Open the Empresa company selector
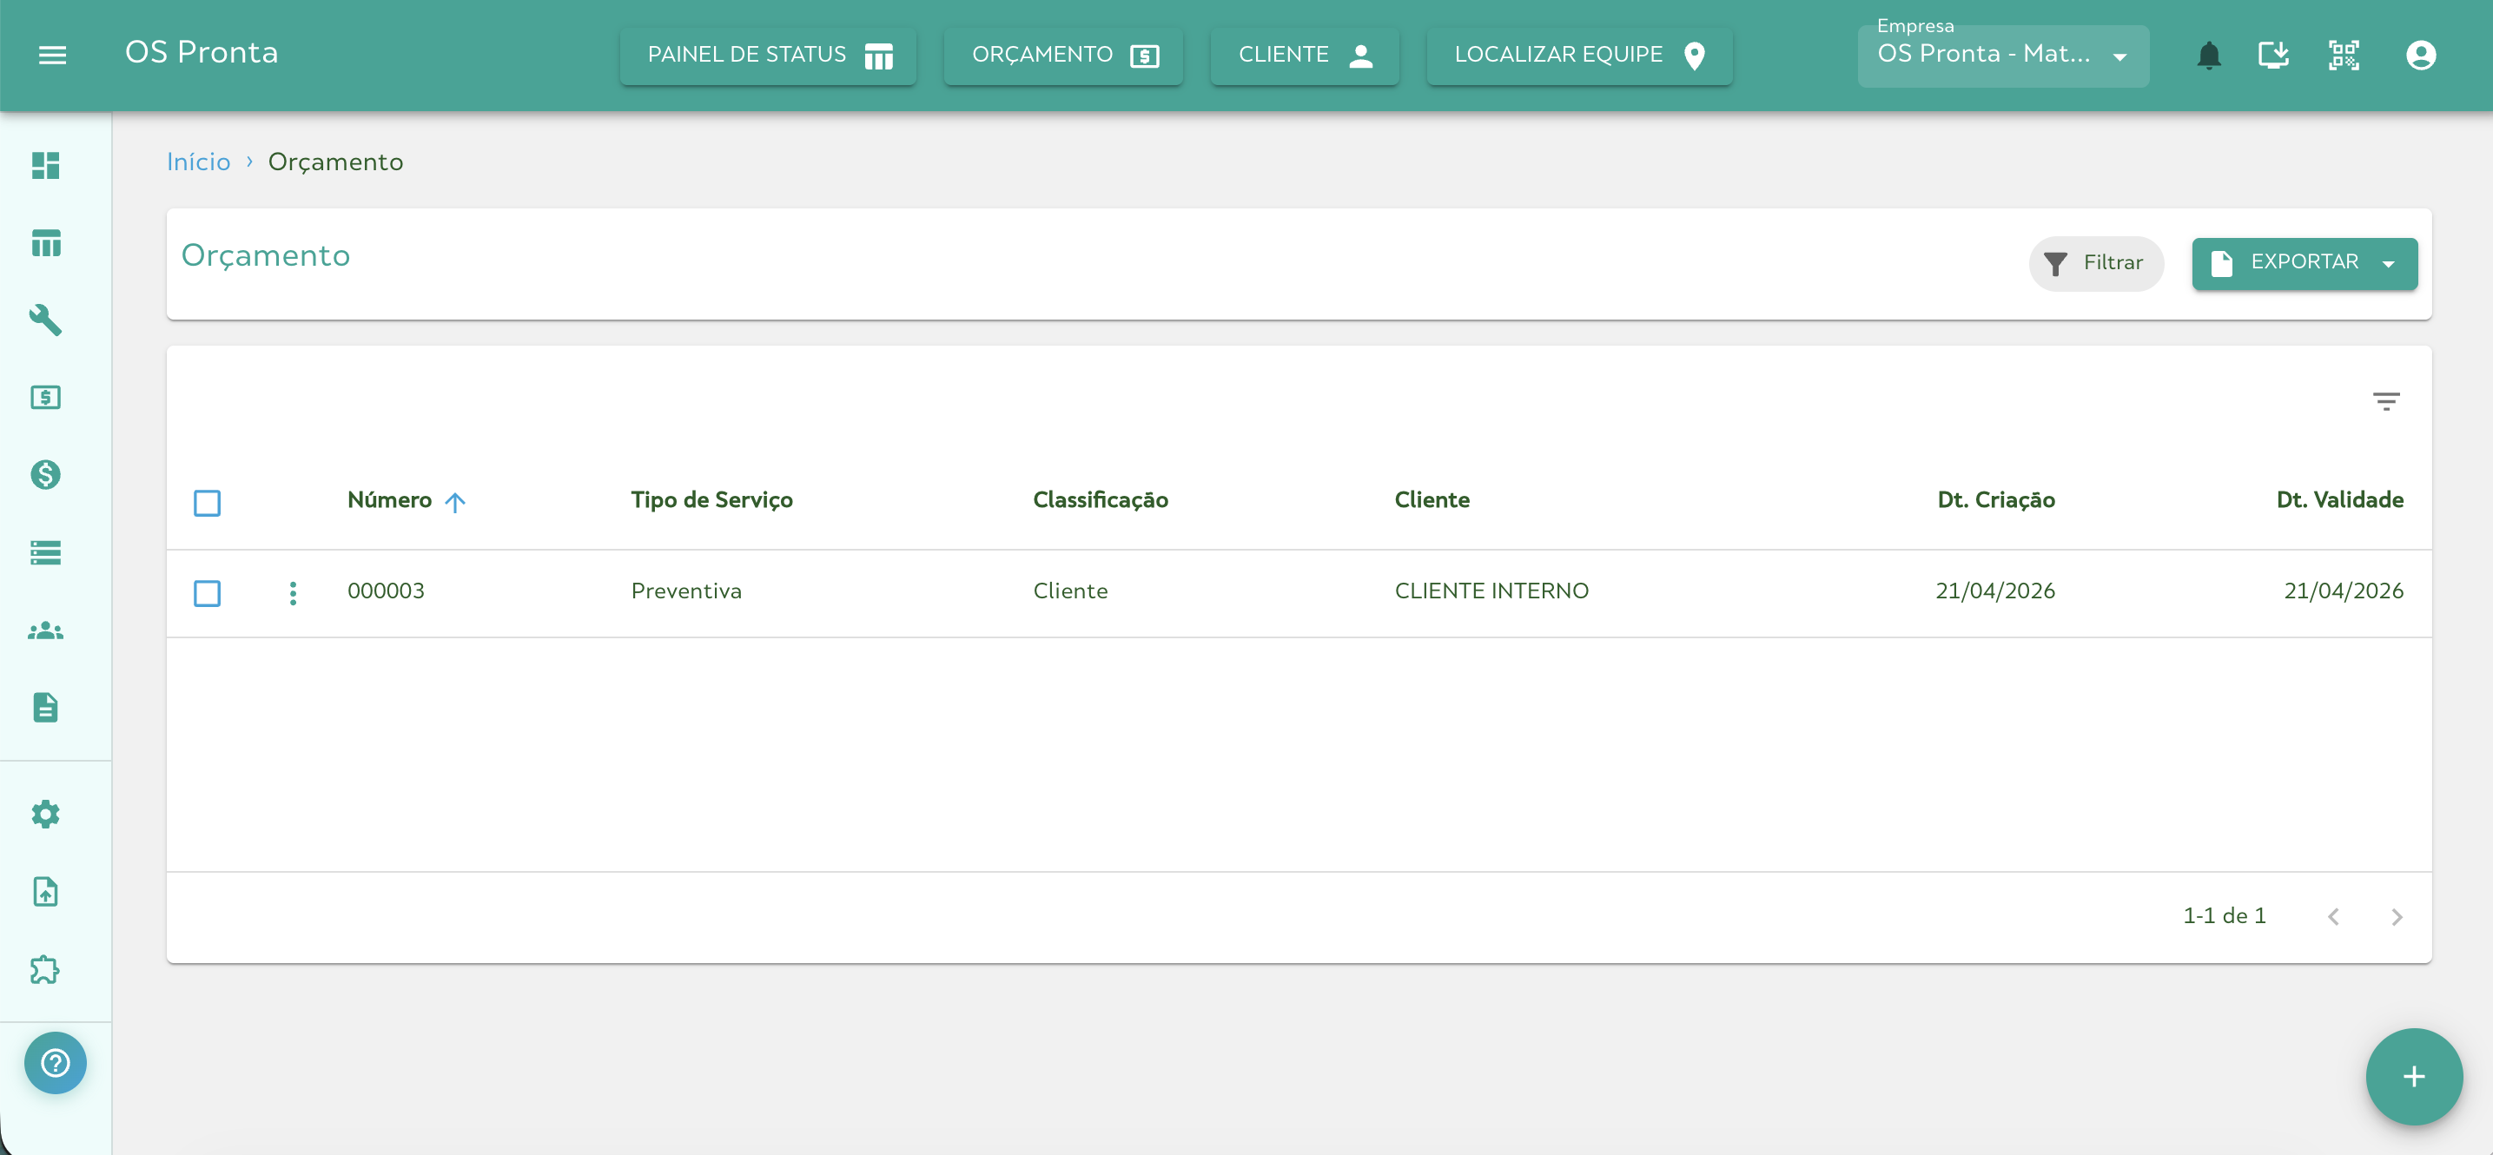The height and width of the screenshot is (1155, 2493). coord(2002,55)
